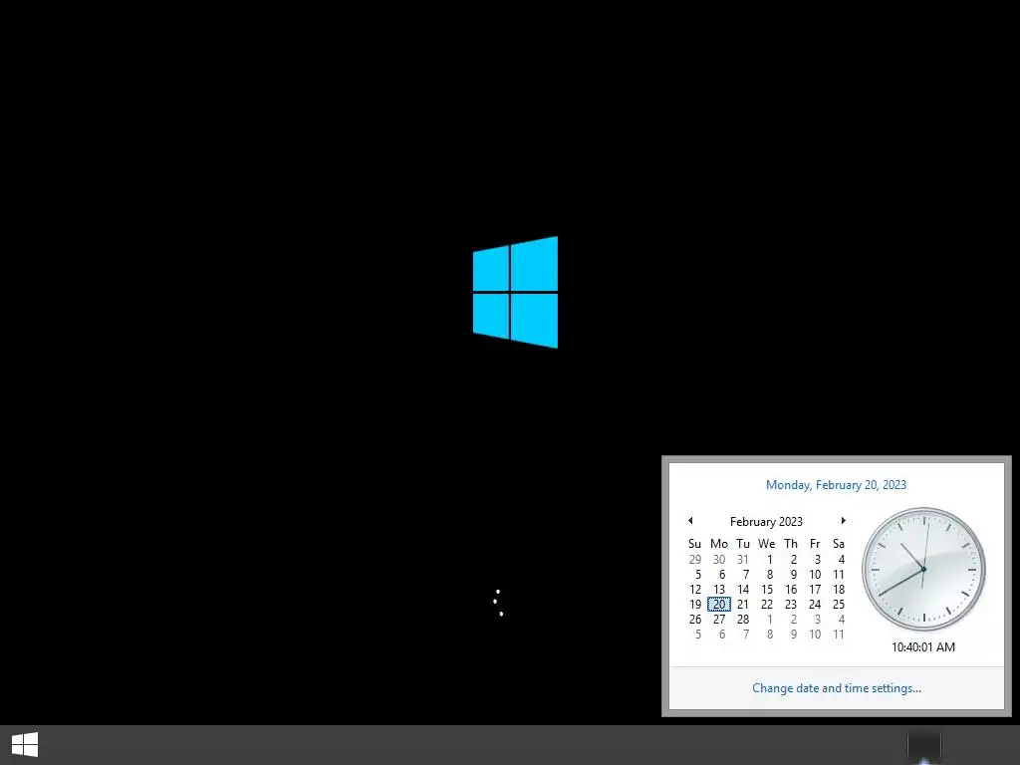Select Saturday February 4 in first row
This screenshot has height=765, width=1020.
841,560
